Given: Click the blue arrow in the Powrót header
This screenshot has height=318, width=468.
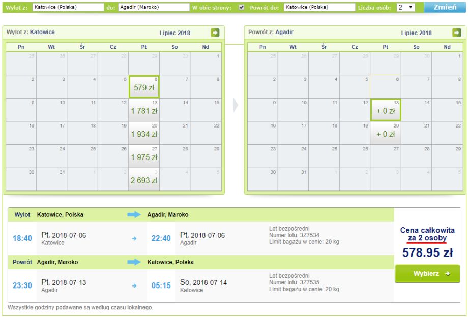Looking at the screenshot, I should tap(134, 262).
